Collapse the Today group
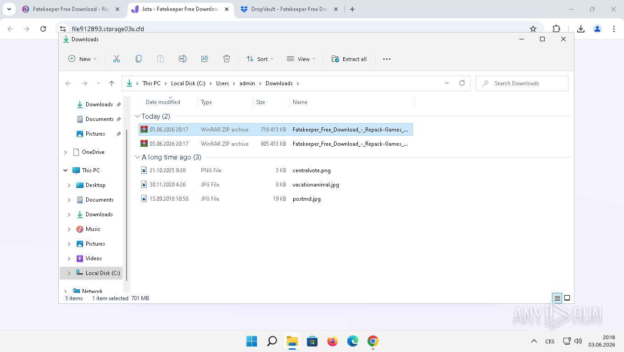This screenshot has width=624, height=352. (x=137, y=116)
